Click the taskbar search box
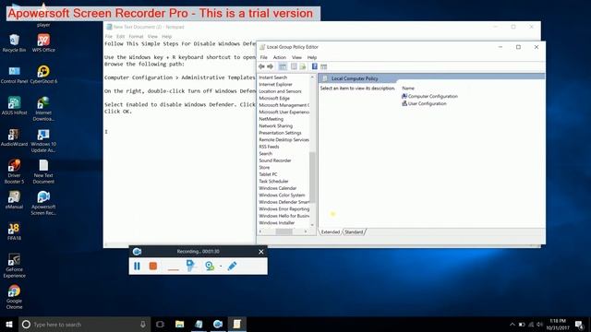Screen dimensions: 591x332 [84, 324]
